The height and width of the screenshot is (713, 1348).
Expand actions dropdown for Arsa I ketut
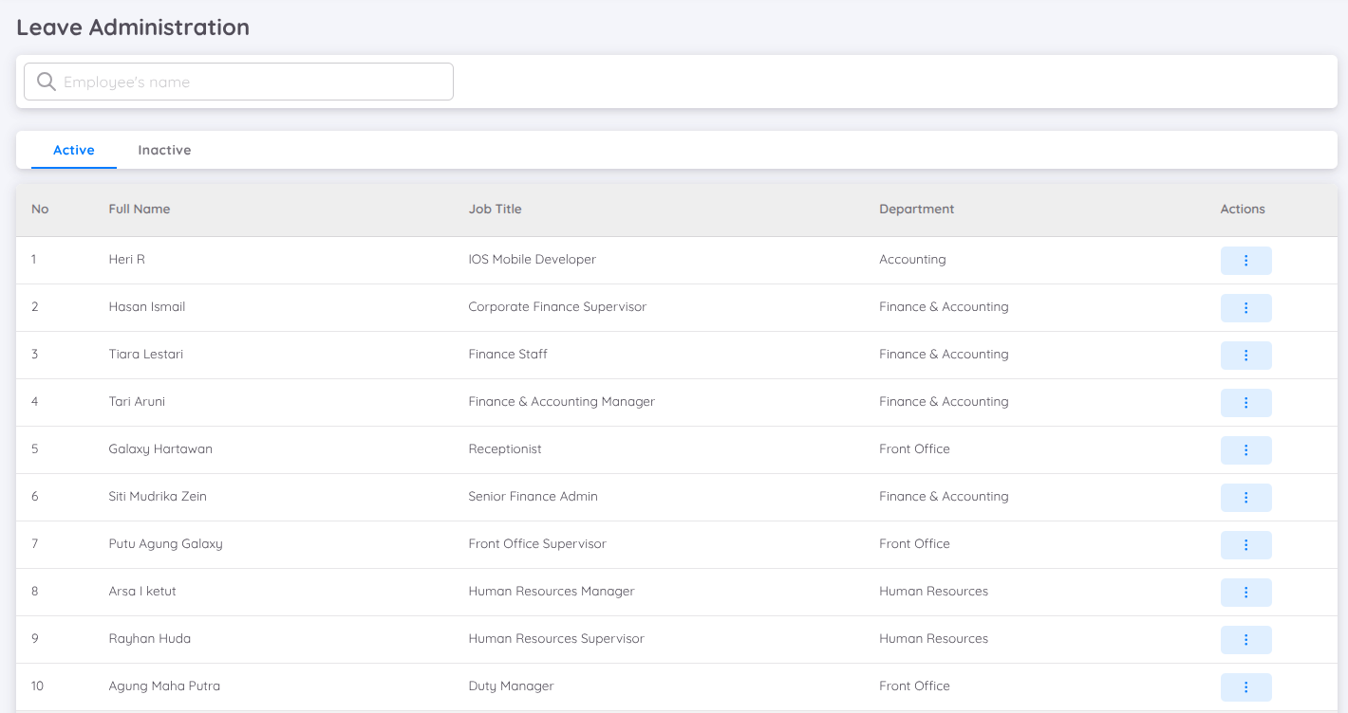[1245, 593]
